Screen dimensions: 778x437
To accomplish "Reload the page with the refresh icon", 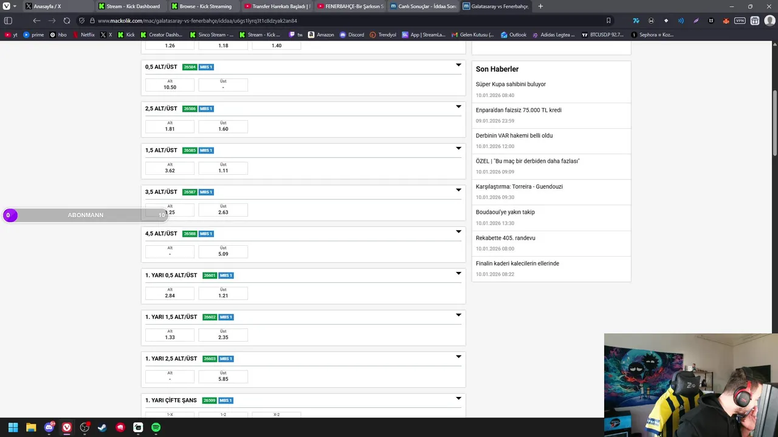I will tap(67, 21).
